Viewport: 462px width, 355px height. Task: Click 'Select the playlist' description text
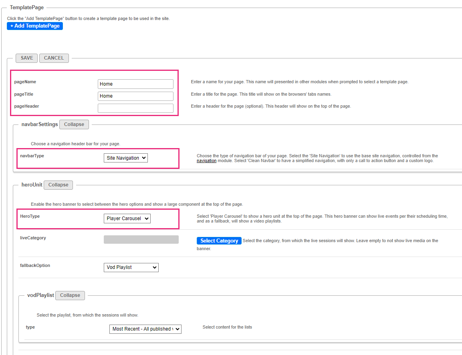coord(87,315)
